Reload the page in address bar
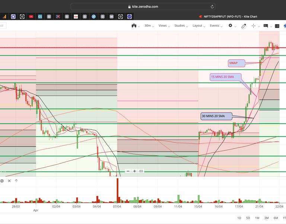 click(x=212, y=7)
